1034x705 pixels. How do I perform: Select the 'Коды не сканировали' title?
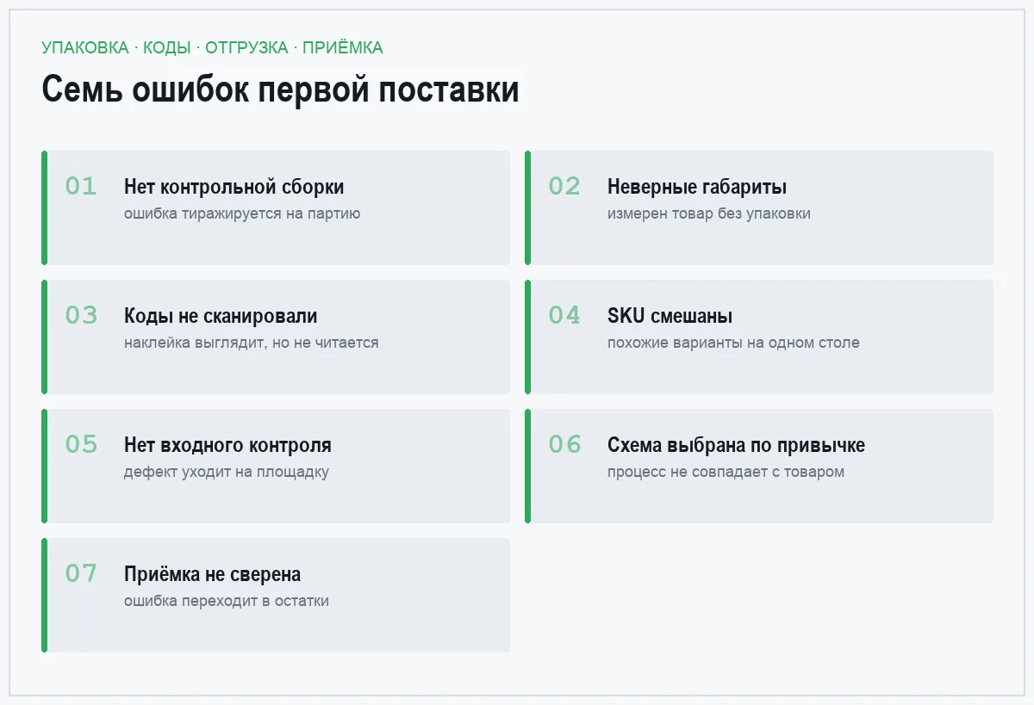coord(221,316)
